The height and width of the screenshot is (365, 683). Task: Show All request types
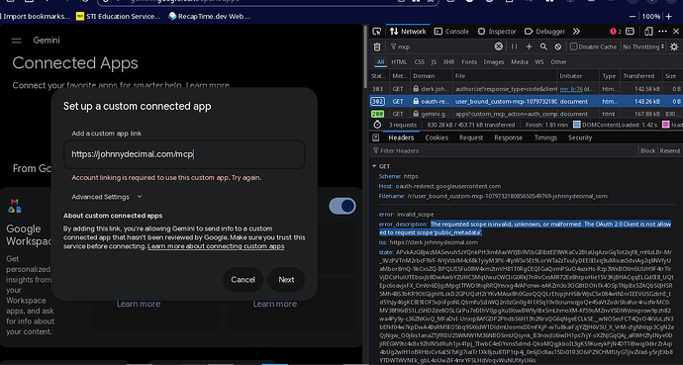[381, 61]
